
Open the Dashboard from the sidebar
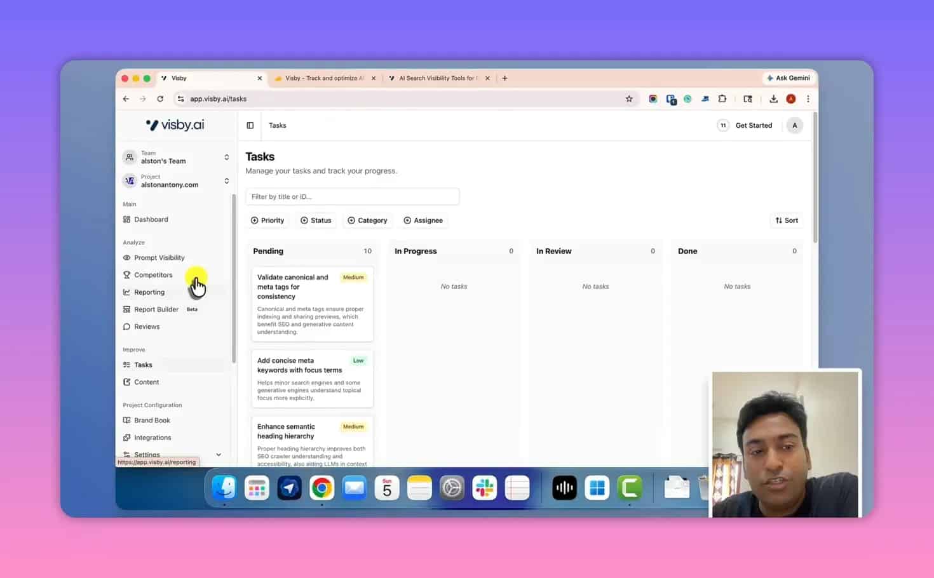[x=151, y=219]
